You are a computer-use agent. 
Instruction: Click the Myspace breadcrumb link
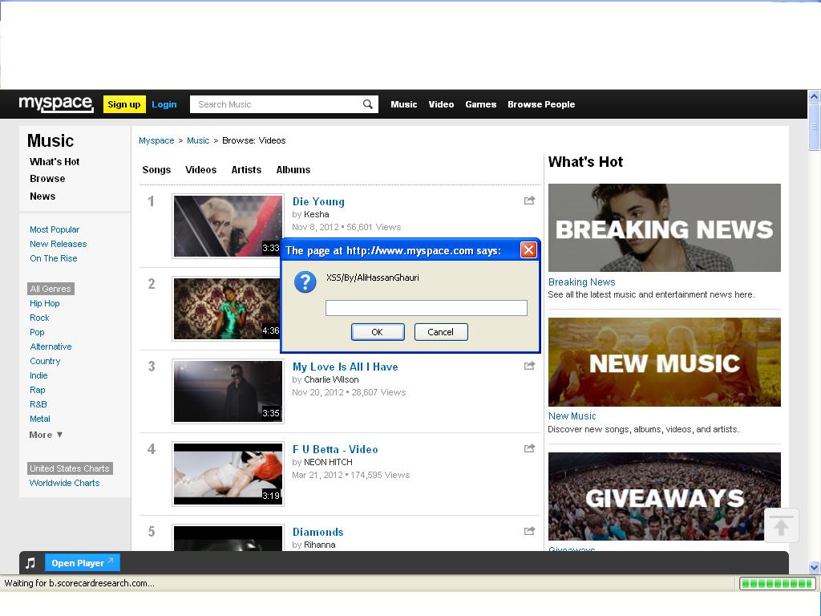pos(156,140)
